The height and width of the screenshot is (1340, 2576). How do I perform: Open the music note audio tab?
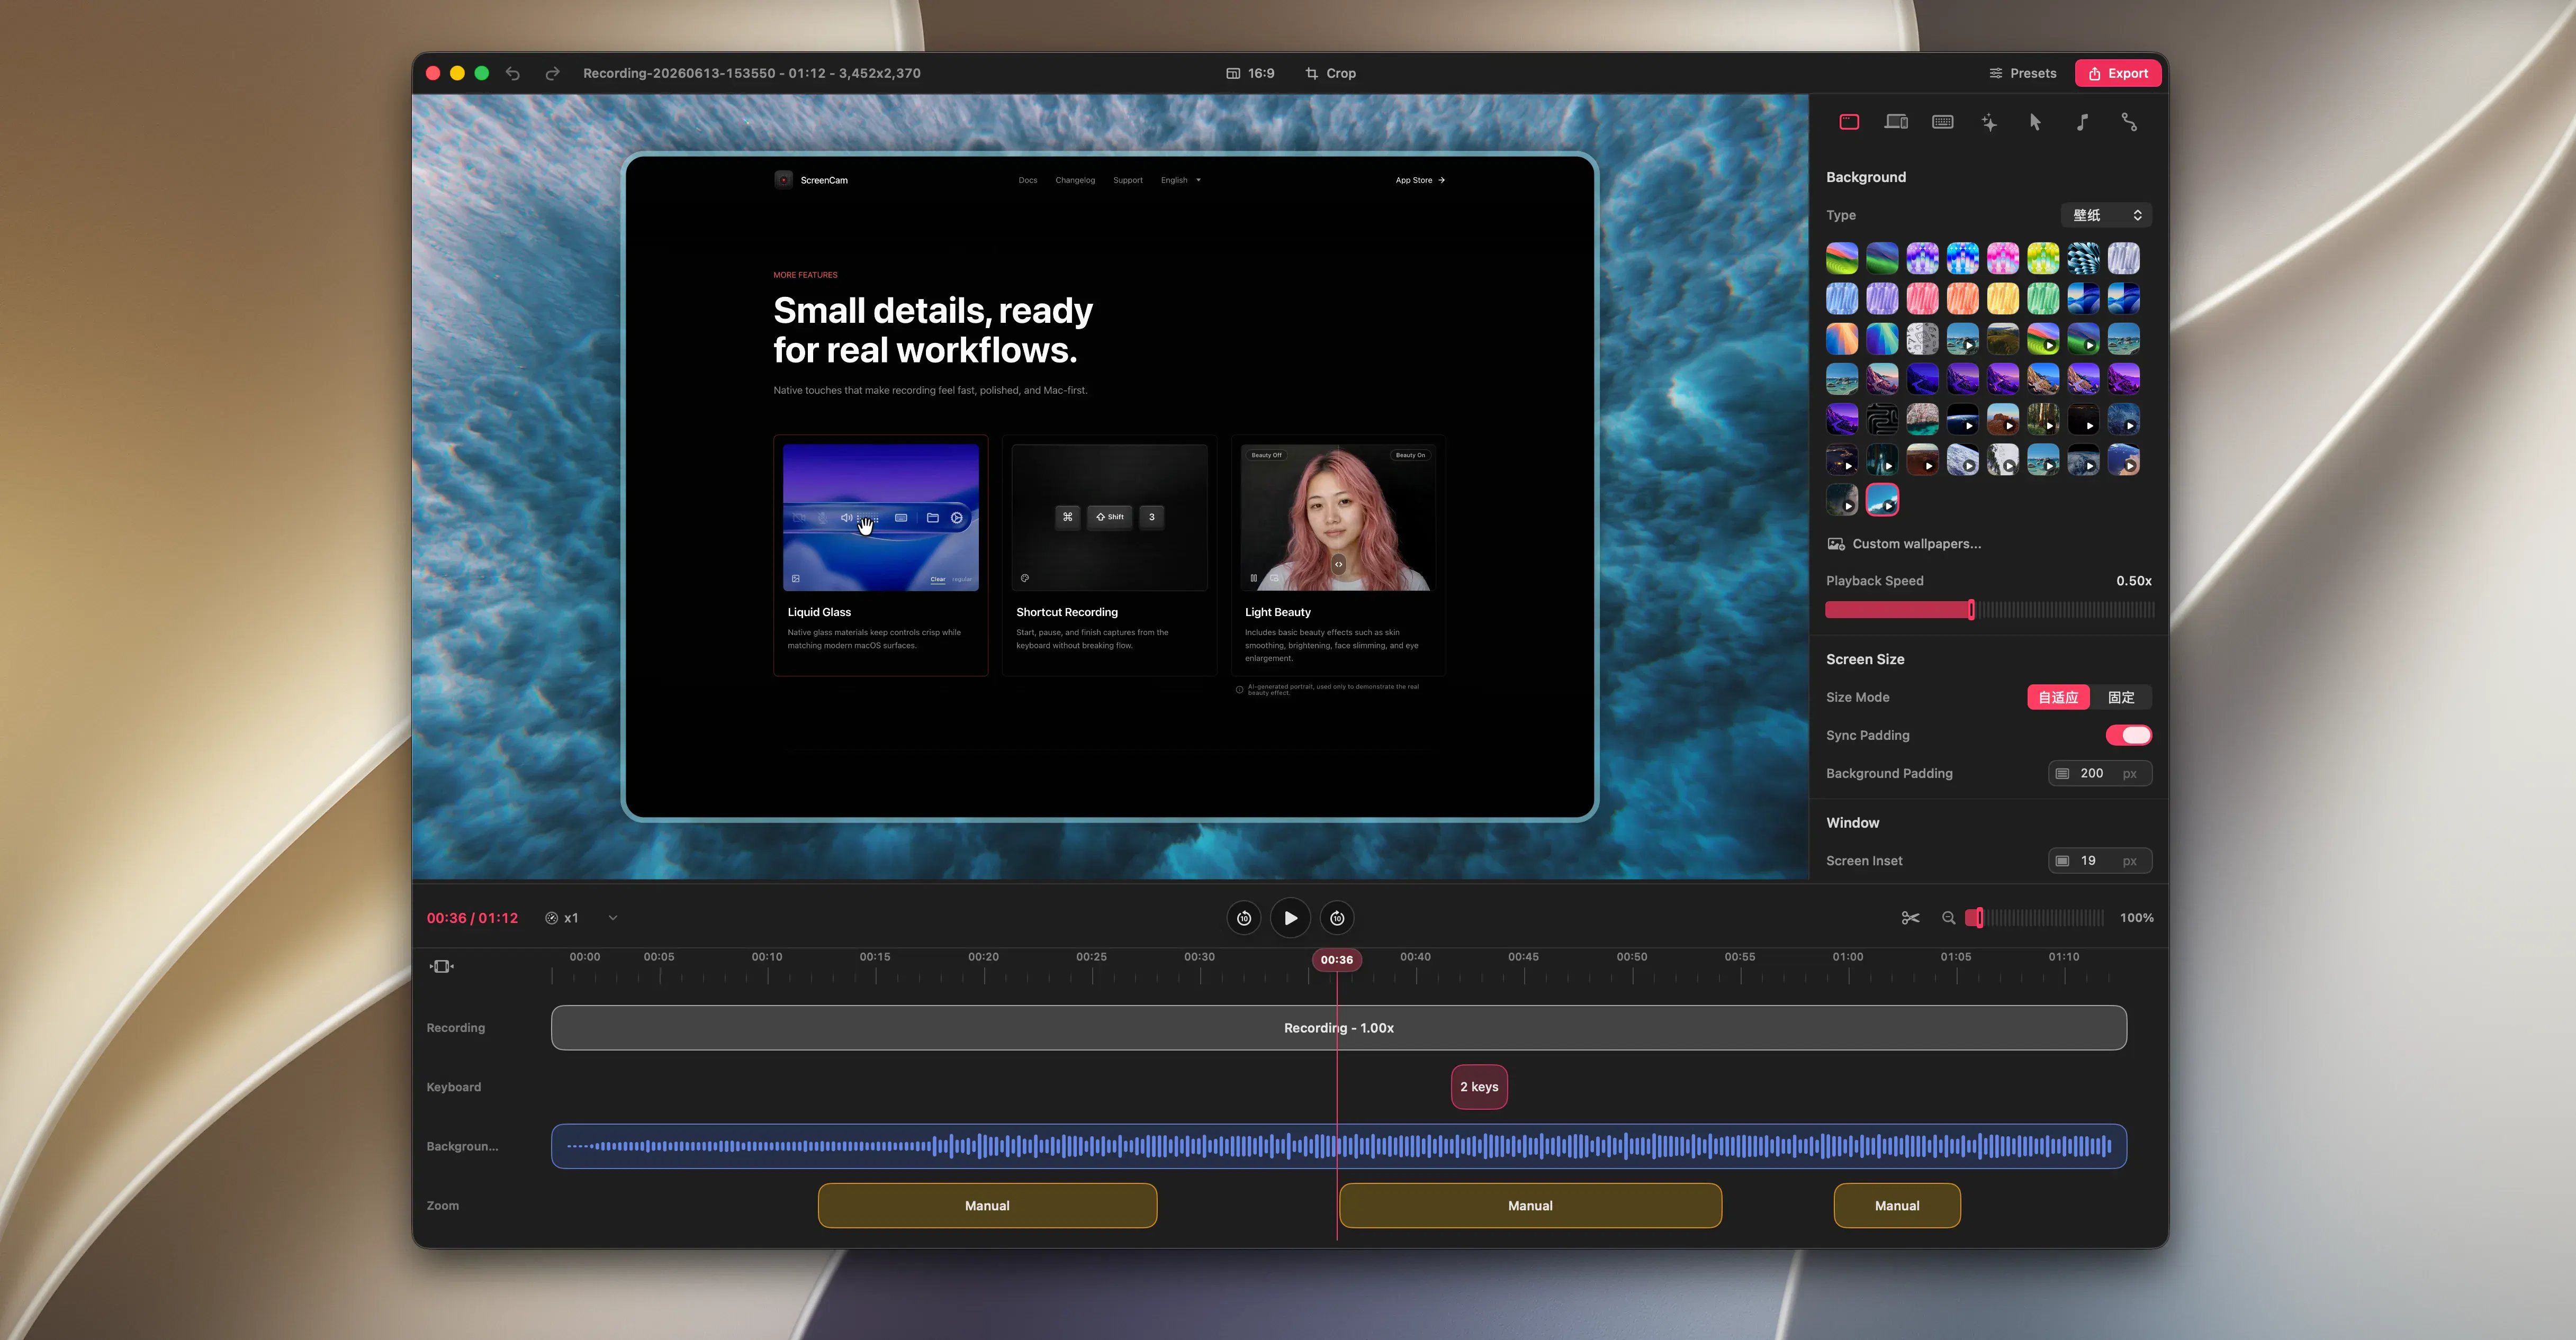(x=2082, y=122)
